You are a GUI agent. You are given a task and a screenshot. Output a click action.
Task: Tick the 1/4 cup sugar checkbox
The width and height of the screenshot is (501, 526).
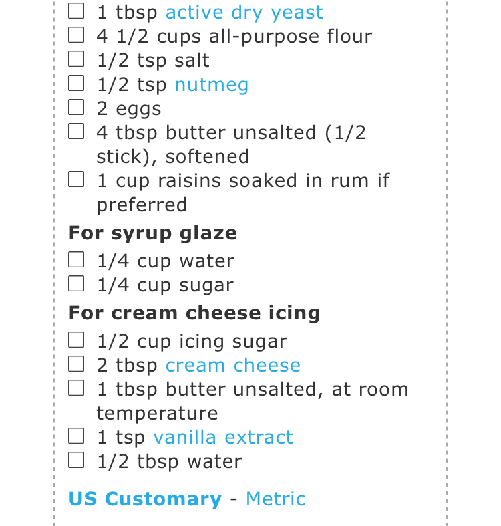coord(77,284)
